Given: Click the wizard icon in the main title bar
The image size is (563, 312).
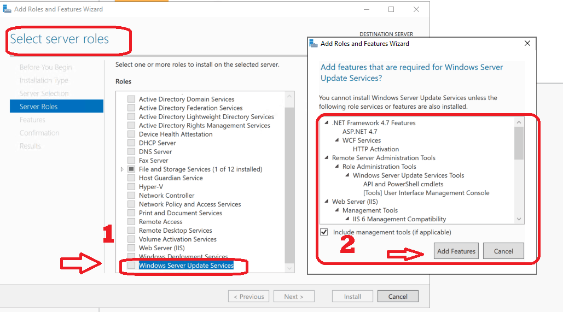Looking at the screenshot, I should click(x=7, y=9).
